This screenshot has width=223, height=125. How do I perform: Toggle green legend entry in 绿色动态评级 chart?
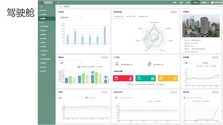158,101
